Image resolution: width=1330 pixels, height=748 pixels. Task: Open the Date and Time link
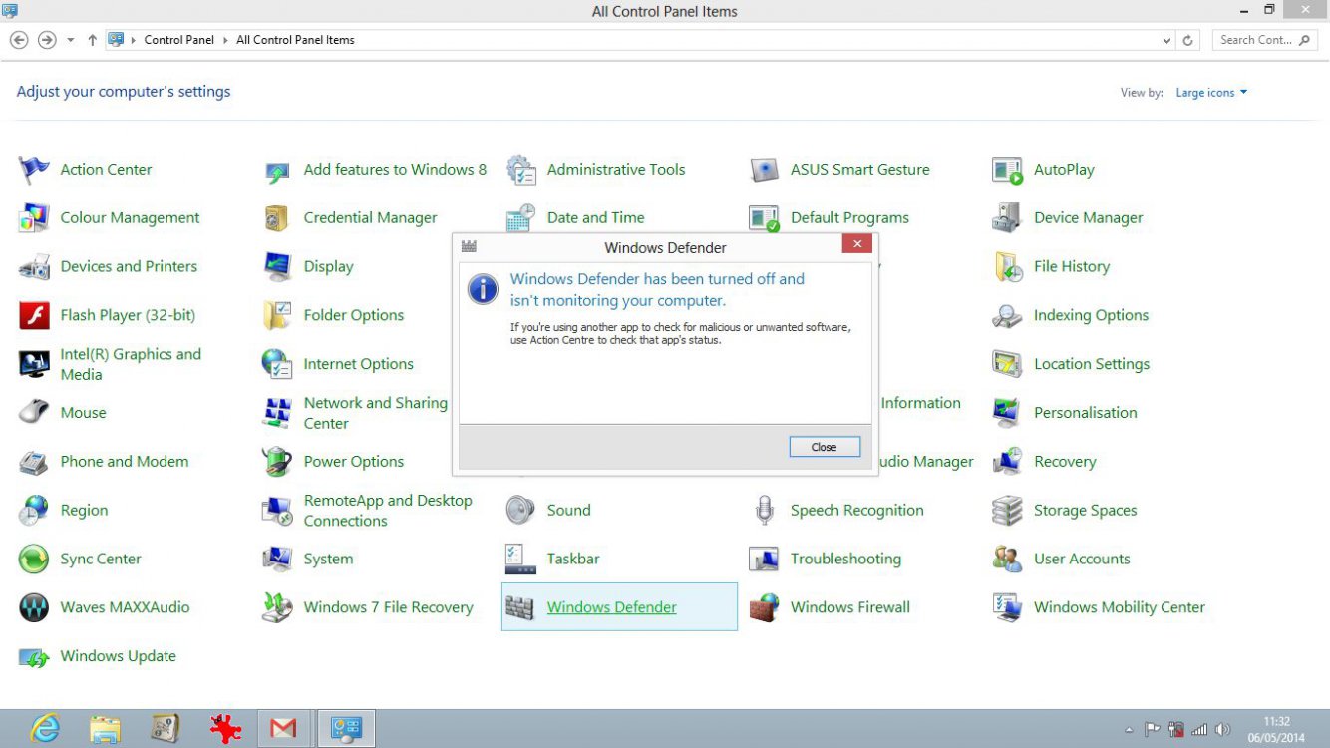596,218
